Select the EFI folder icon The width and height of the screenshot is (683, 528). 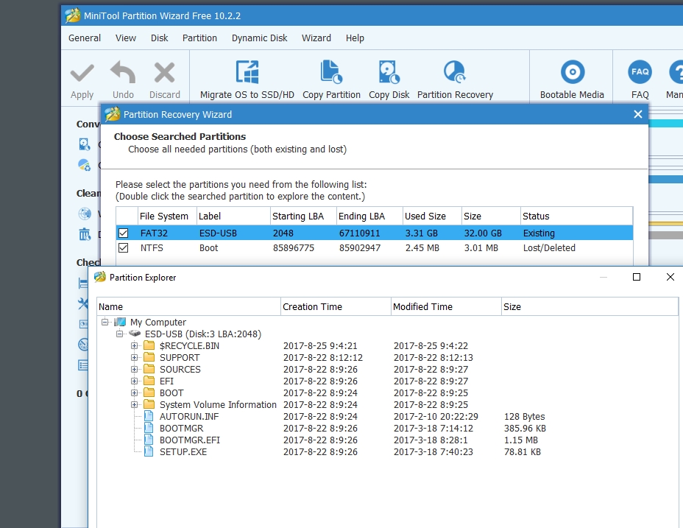(x=149, y=381)
